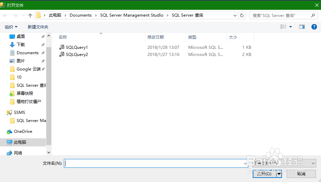Go back with the left arrow

click(x=5, y=16)
